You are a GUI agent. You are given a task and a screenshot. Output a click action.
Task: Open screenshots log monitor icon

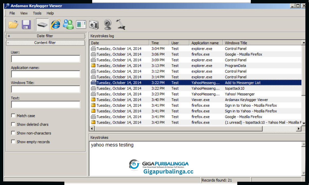click(x=81, y=25)
